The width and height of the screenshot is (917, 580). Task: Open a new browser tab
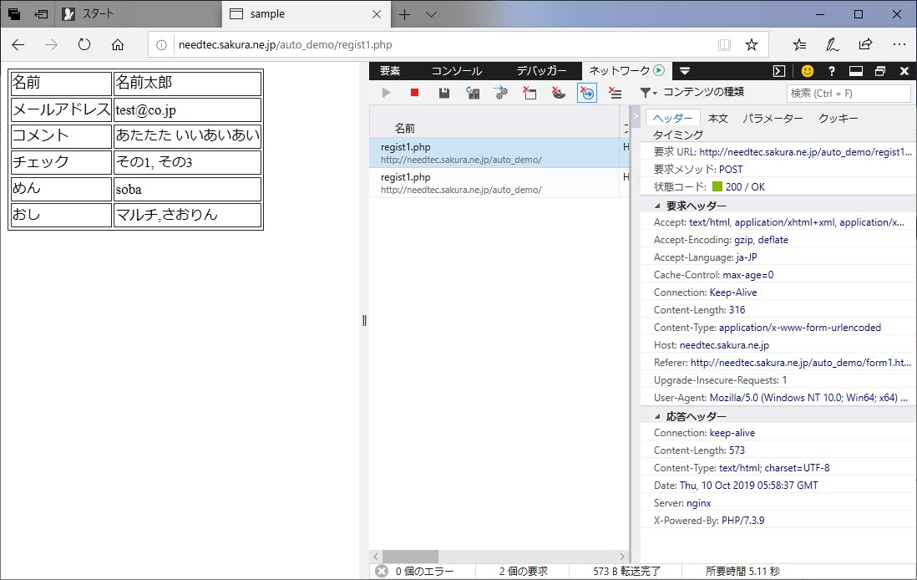click(x=405, y=14)
